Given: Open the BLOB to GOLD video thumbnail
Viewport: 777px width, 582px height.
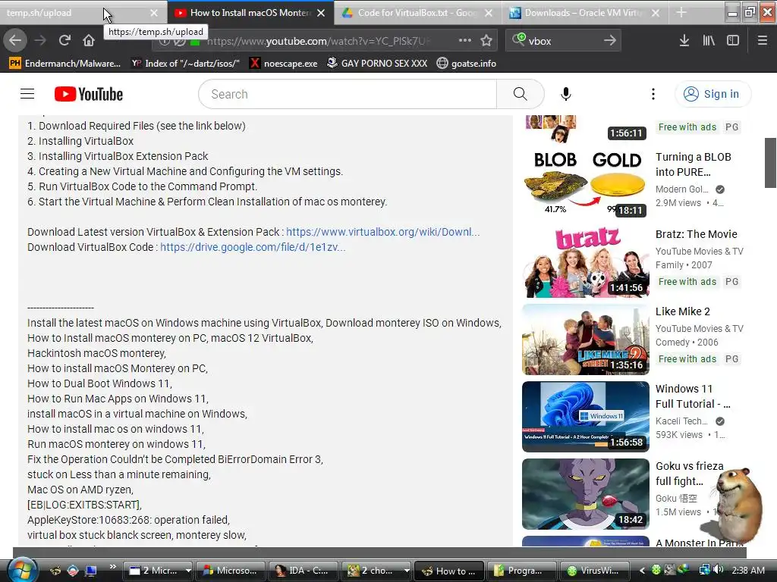Looking at the screenshot, I should [x=585, y=183].
